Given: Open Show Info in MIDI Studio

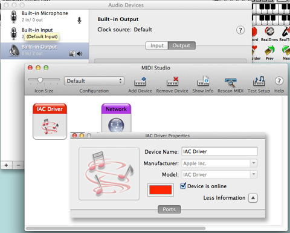Looking at the screenshot, I should point(203,81).
